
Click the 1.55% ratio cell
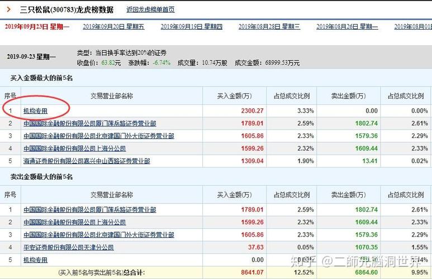[x=420, y=247]
